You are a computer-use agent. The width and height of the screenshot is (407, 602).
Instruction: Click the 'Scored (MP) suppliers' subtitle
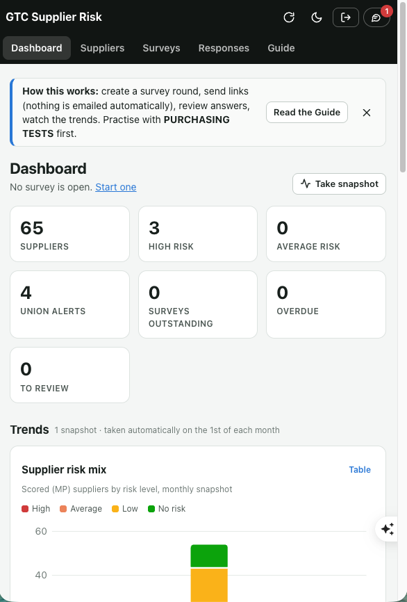click(127, 489)
